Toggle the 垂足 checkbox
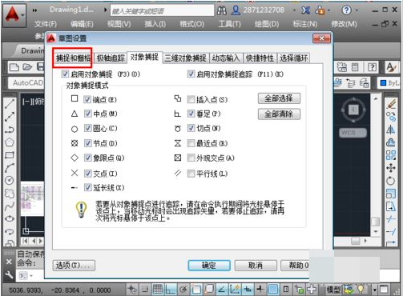403x296 pixels. pyautogui.click(x=191, y=114)
